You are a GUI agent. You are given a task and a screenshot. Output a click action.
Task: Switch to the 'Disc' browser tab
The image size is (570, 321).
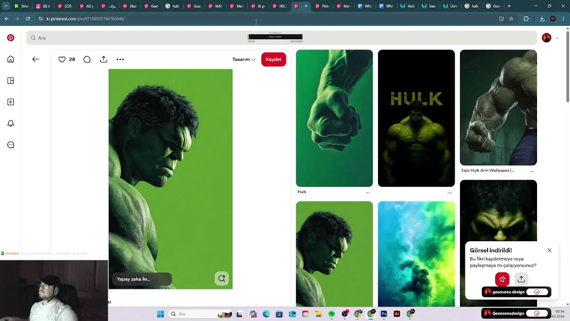coord(129,6)
